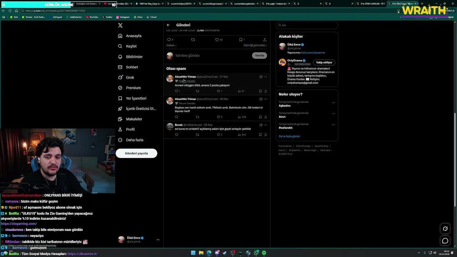The image size is (457, 257).
Task: Open more options on Burak's reply
Action: (265, 125)
